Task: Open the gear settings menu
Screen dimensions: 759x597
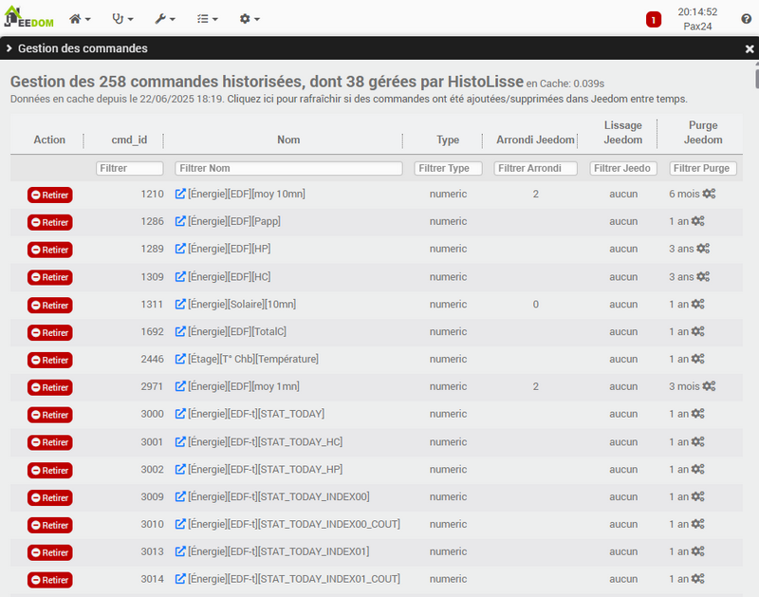Action: coord(250,19)
